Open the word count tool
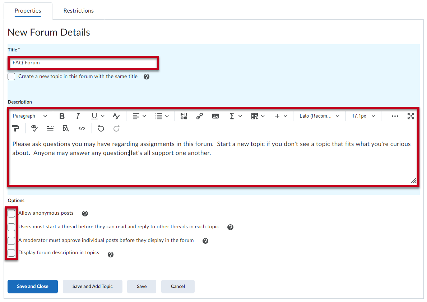The height and width of the screenshot is (302, 427). click(x=50, y=128)
